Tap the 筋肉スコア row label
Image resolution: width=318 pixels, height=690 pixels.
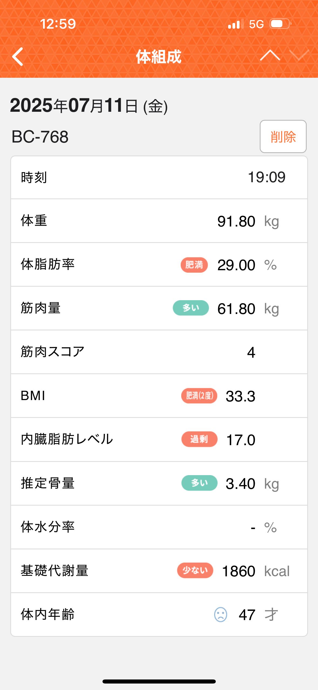53,352
